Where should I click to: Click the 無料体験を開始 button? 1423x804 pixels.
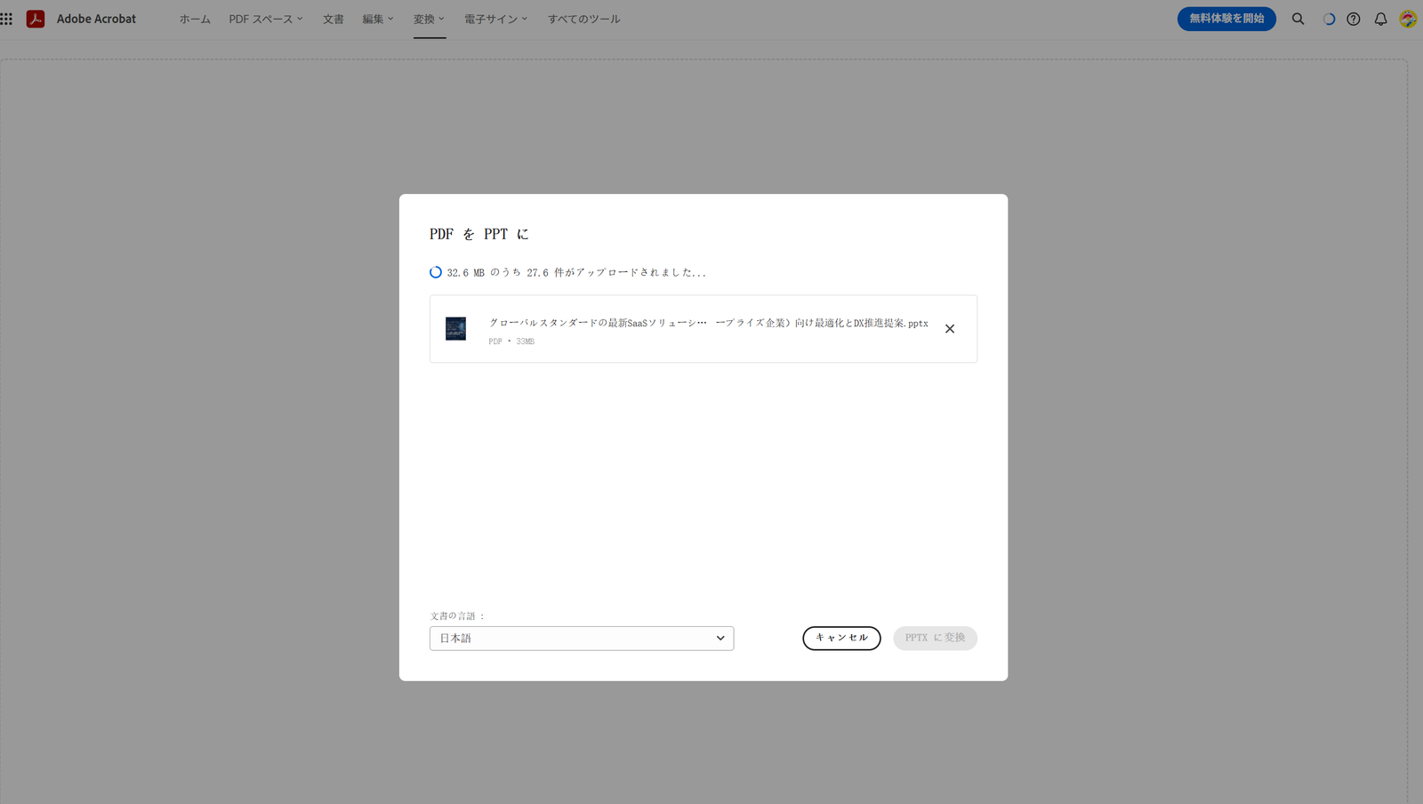pyautogui.click(x=1226, y=19)
